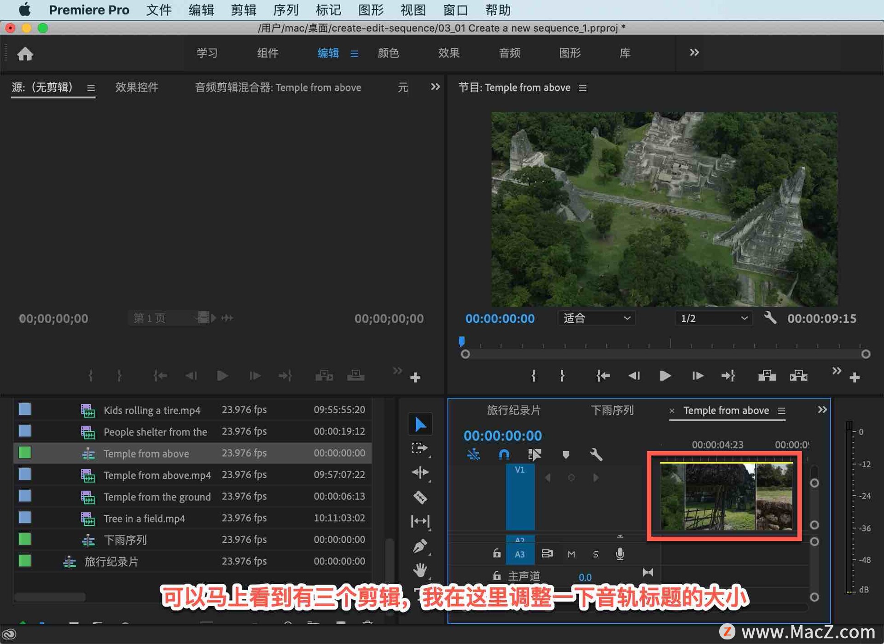Open the 适合 zoom level dropdown
The height and width of the screenshot is (644, 884).
coord(596,318)
